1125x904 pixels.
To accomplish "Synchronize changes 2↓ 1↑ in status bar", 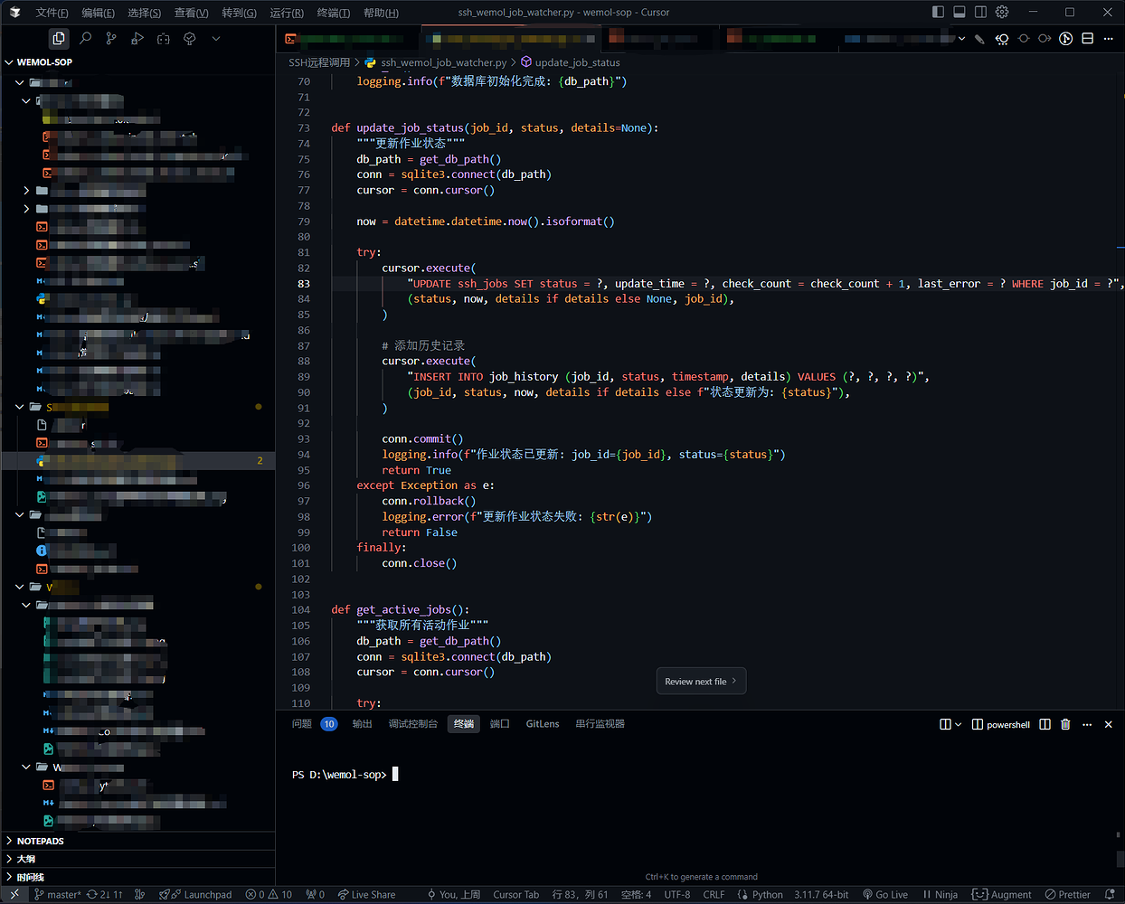I will (105, 895).
